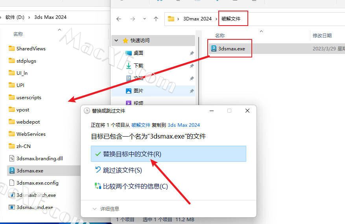Unpin 下载 from Quick access
This screenshot has width=345, height=224.
coord(192,66)
